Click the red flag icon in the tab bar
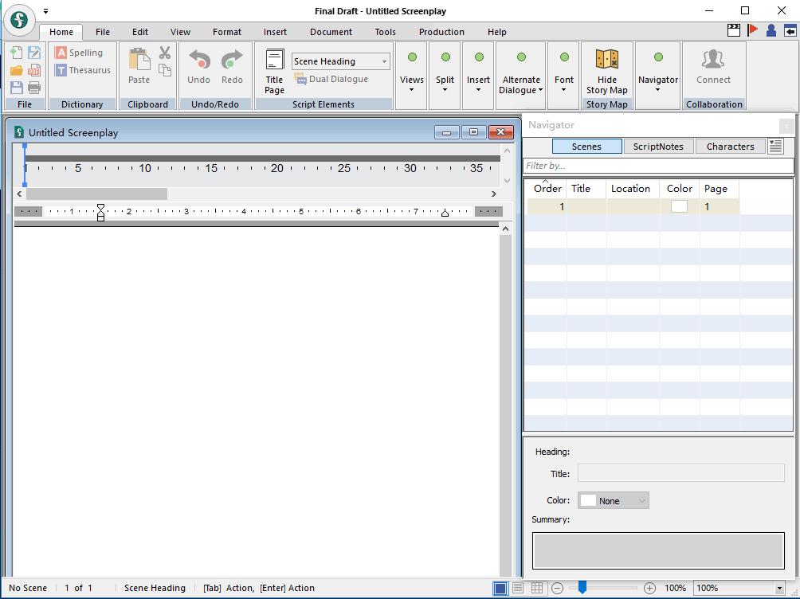 [x=752, y=30]
